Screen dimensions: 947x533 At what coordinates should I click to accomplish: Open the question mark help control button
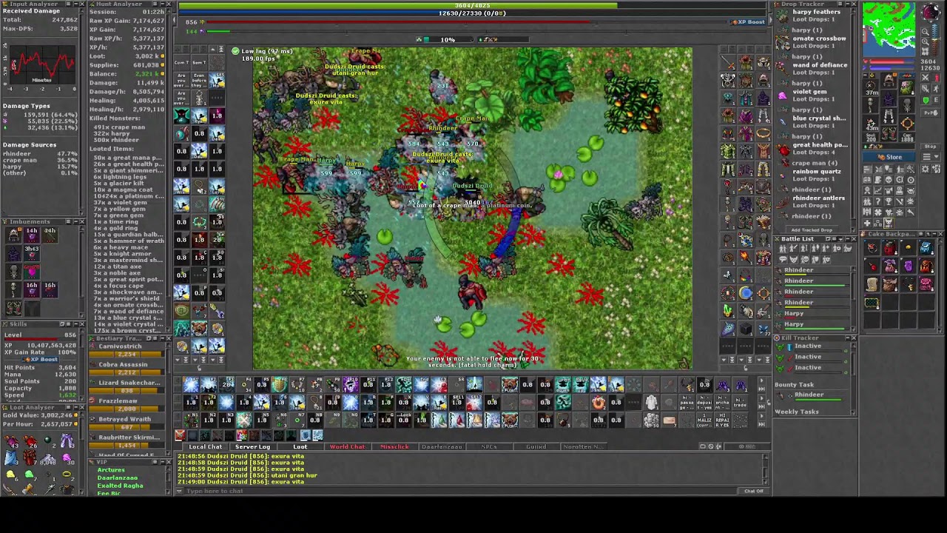click(878, 200)
